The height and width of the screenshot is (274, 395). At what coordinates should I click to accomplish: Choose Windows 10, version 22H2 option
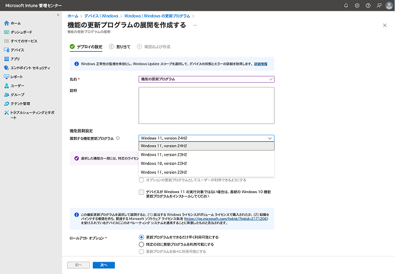click(x=207, y=163)
